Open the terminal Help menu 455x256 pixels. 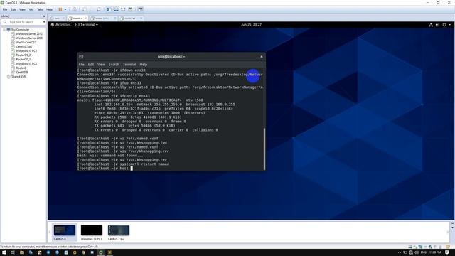pos(144,65)
